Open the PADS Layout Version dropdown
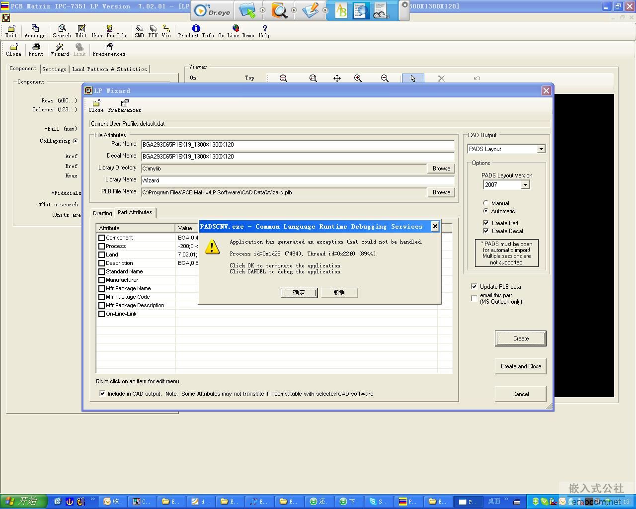The height and width of the screenshot is (509, 636). click(525, 185)
